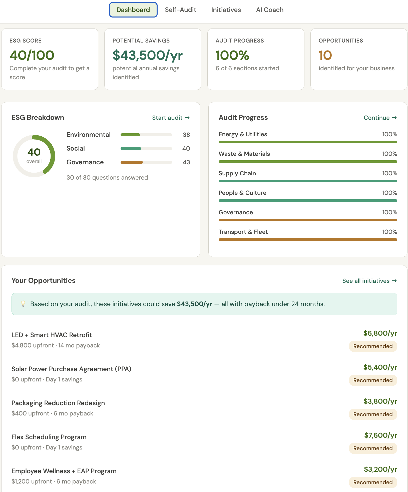The width and height of the screenshot is (408, 492).
Task: Click the Governance score bar in ESG Breakdown
Action: [146, 162]
